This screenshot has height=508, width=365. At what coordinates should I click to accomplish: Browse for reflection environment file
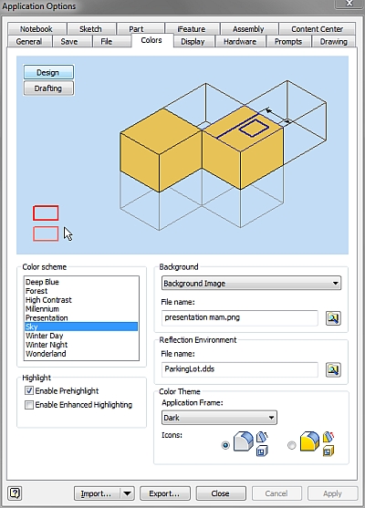[333, 369]
